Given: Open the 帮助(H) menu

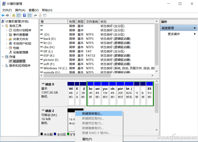Looking at the screenshot, I should pyautogui.click(x=47, y=10).
